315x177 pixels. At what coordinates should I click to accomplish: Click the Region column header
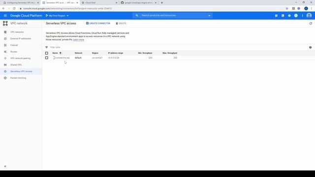coord(95,53)
